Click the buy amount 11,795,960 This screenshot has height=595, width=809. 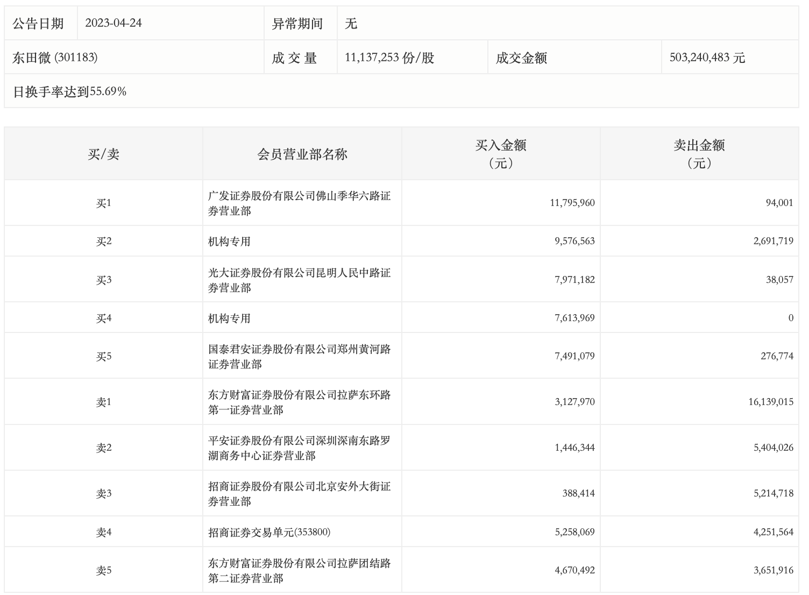(x=572, y=203)
